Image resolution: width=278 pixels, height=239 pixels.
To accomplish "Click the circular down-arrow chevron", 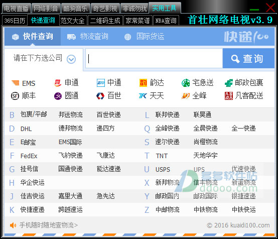I will pyautogui.click(x=71, y=59).
